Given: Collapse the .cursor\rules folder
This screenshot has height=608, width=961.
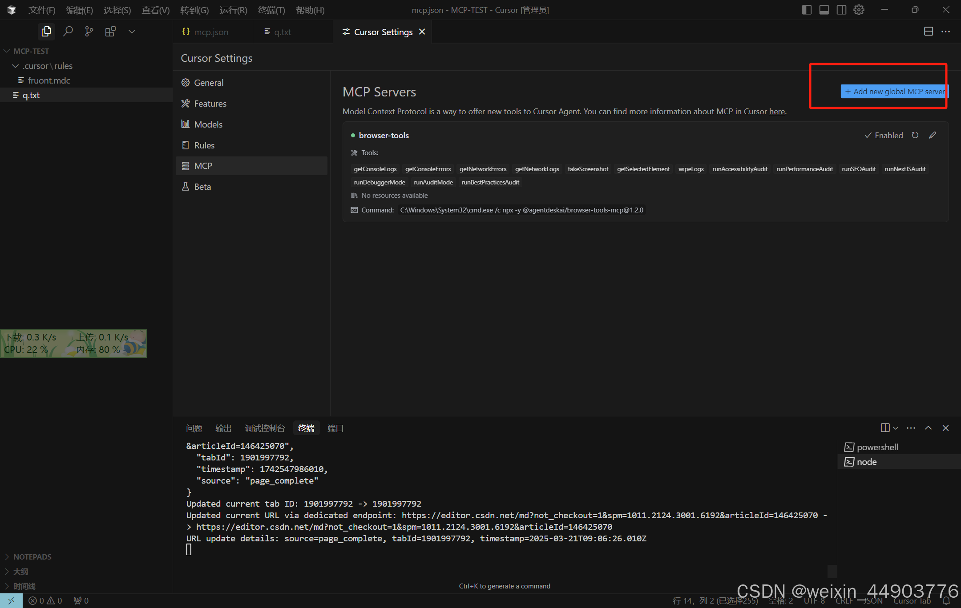Looking at the screenshot, I should (16, 66).
